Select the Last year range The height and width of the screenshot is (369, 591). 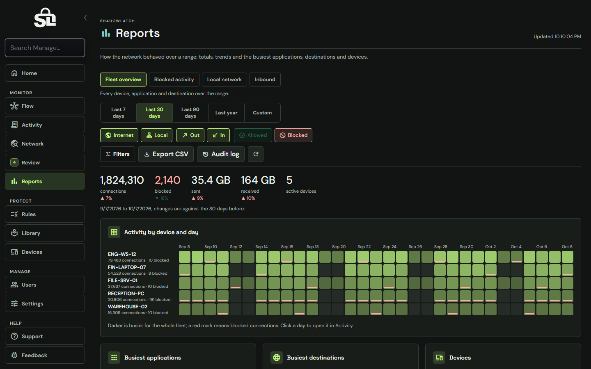pos(226,113)
